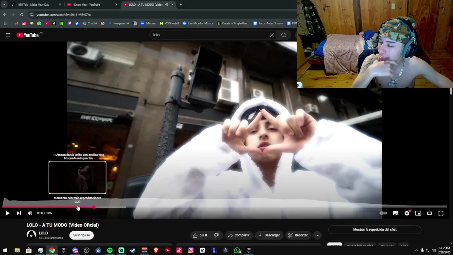Open OBS Studio from taskbar
Screen dimensions: 453x255
(87, 250)
